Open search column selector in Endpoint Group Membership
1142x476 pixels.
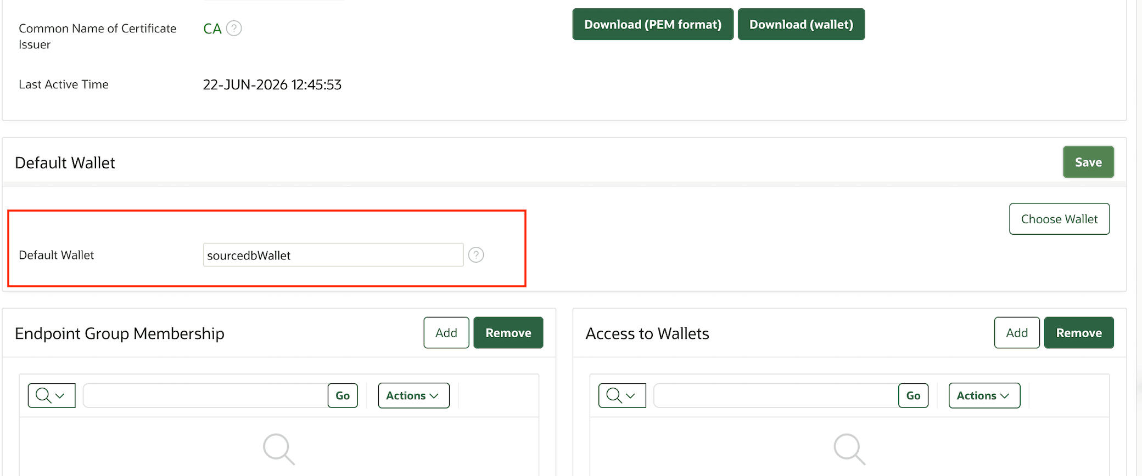[52, 395]
